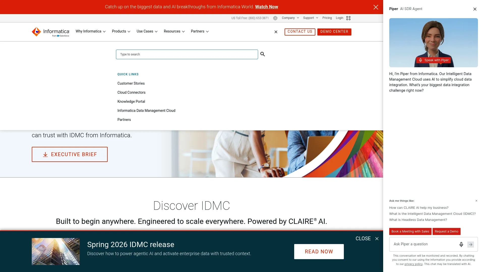Click the 'QUICK LINKS' heading
Image resolution: width=484 pixels, height=272 pixels.
point(128,74)
